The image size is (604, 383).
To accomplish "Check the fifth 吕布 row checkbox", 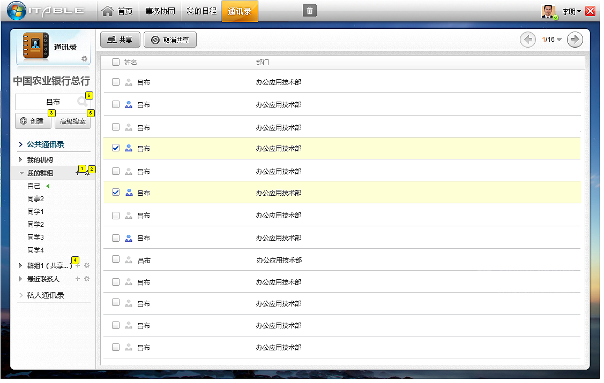I will 116,171.
